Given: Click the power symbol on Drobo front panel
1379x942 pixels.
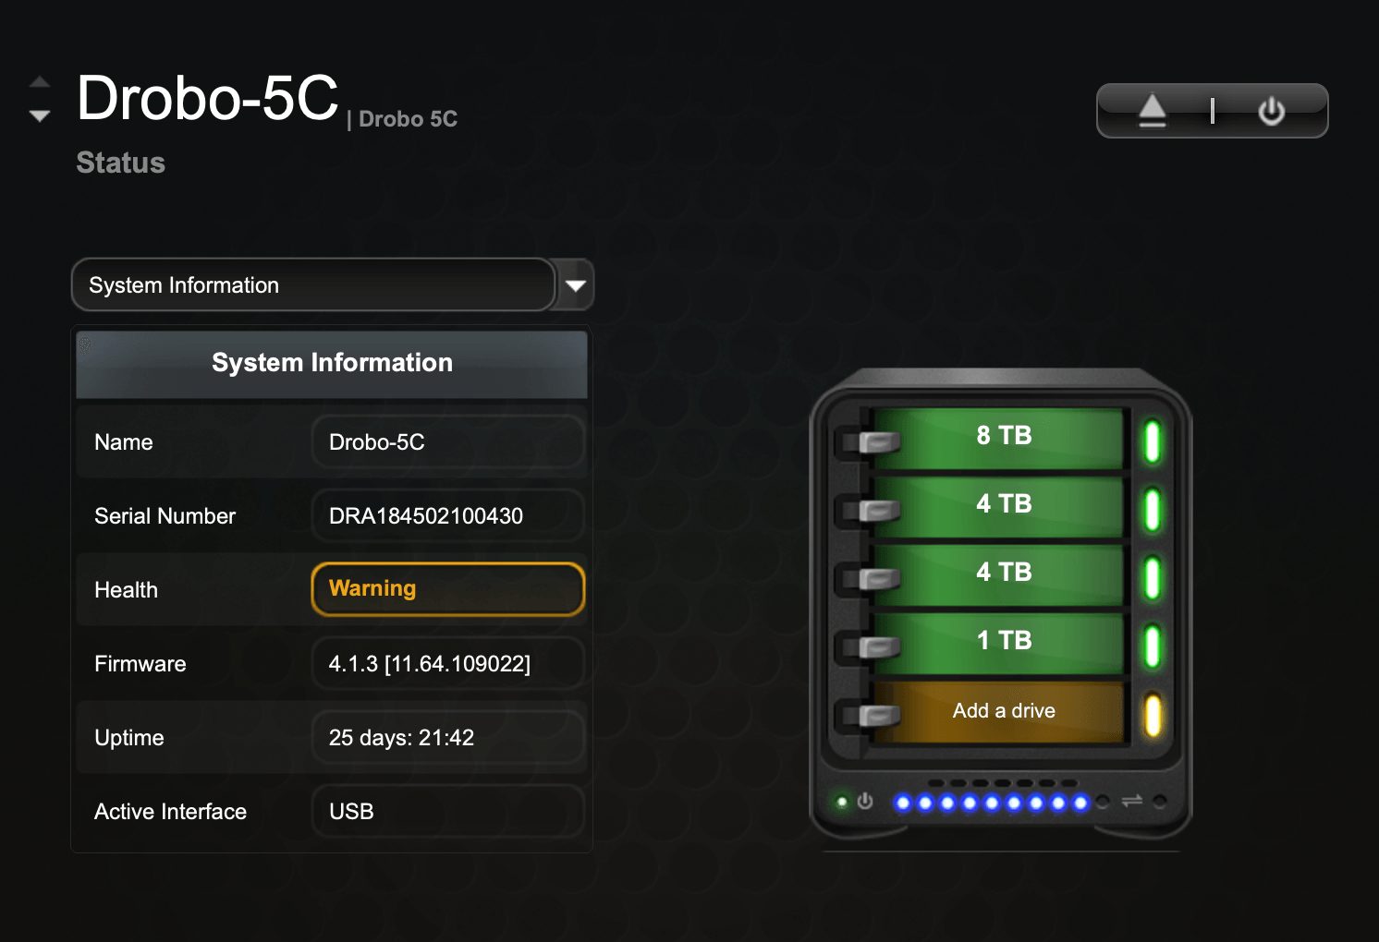Looking at the screenshot, I should click(865, 802).
